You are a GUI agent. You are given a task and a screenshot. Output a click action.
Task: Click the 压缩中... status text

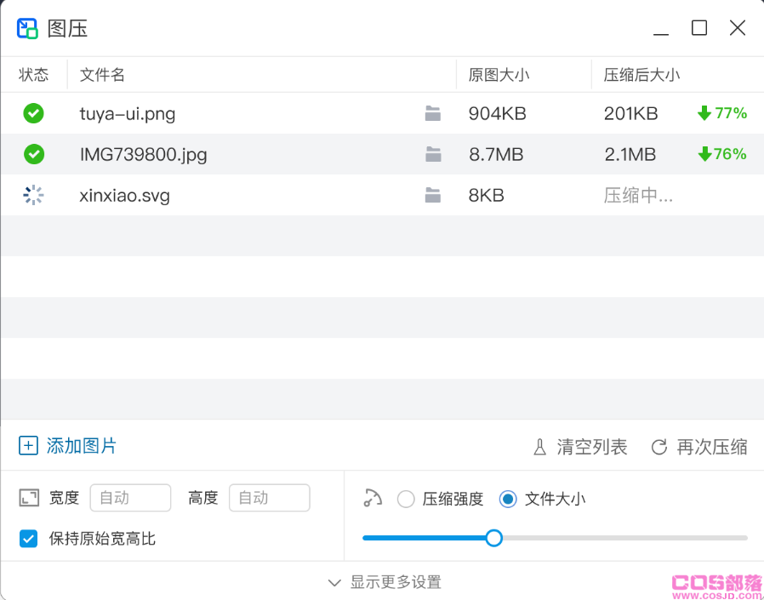tap(638, 196)
